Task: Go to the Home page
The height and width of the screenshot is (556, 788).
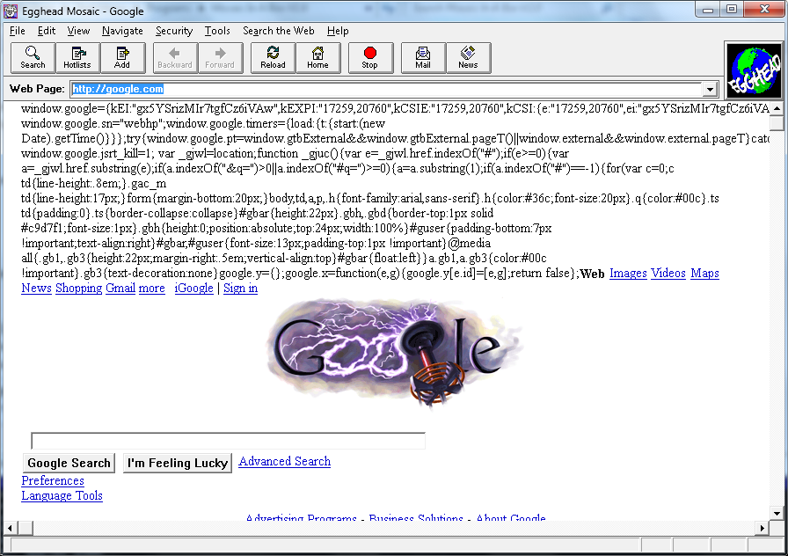Action: point(317,58)
